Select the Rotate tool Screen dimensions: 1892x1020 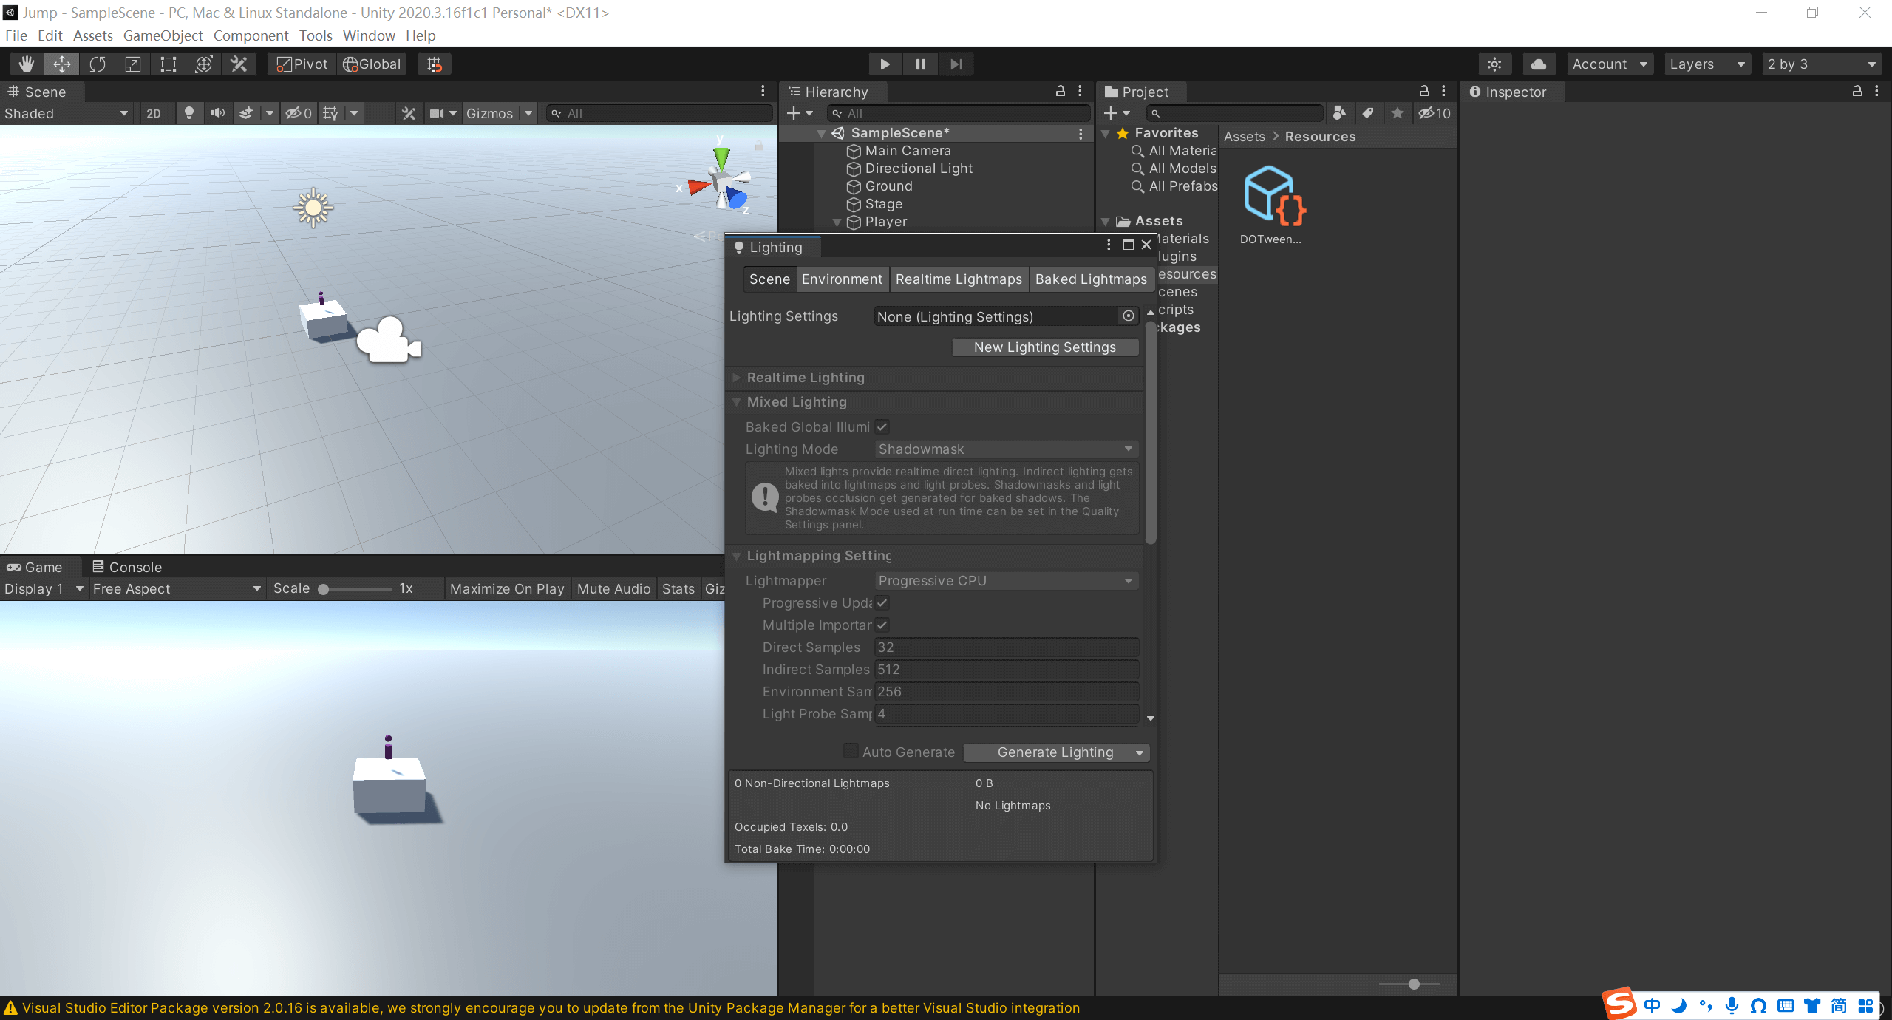pyautogui.click(x=98, y=64)
